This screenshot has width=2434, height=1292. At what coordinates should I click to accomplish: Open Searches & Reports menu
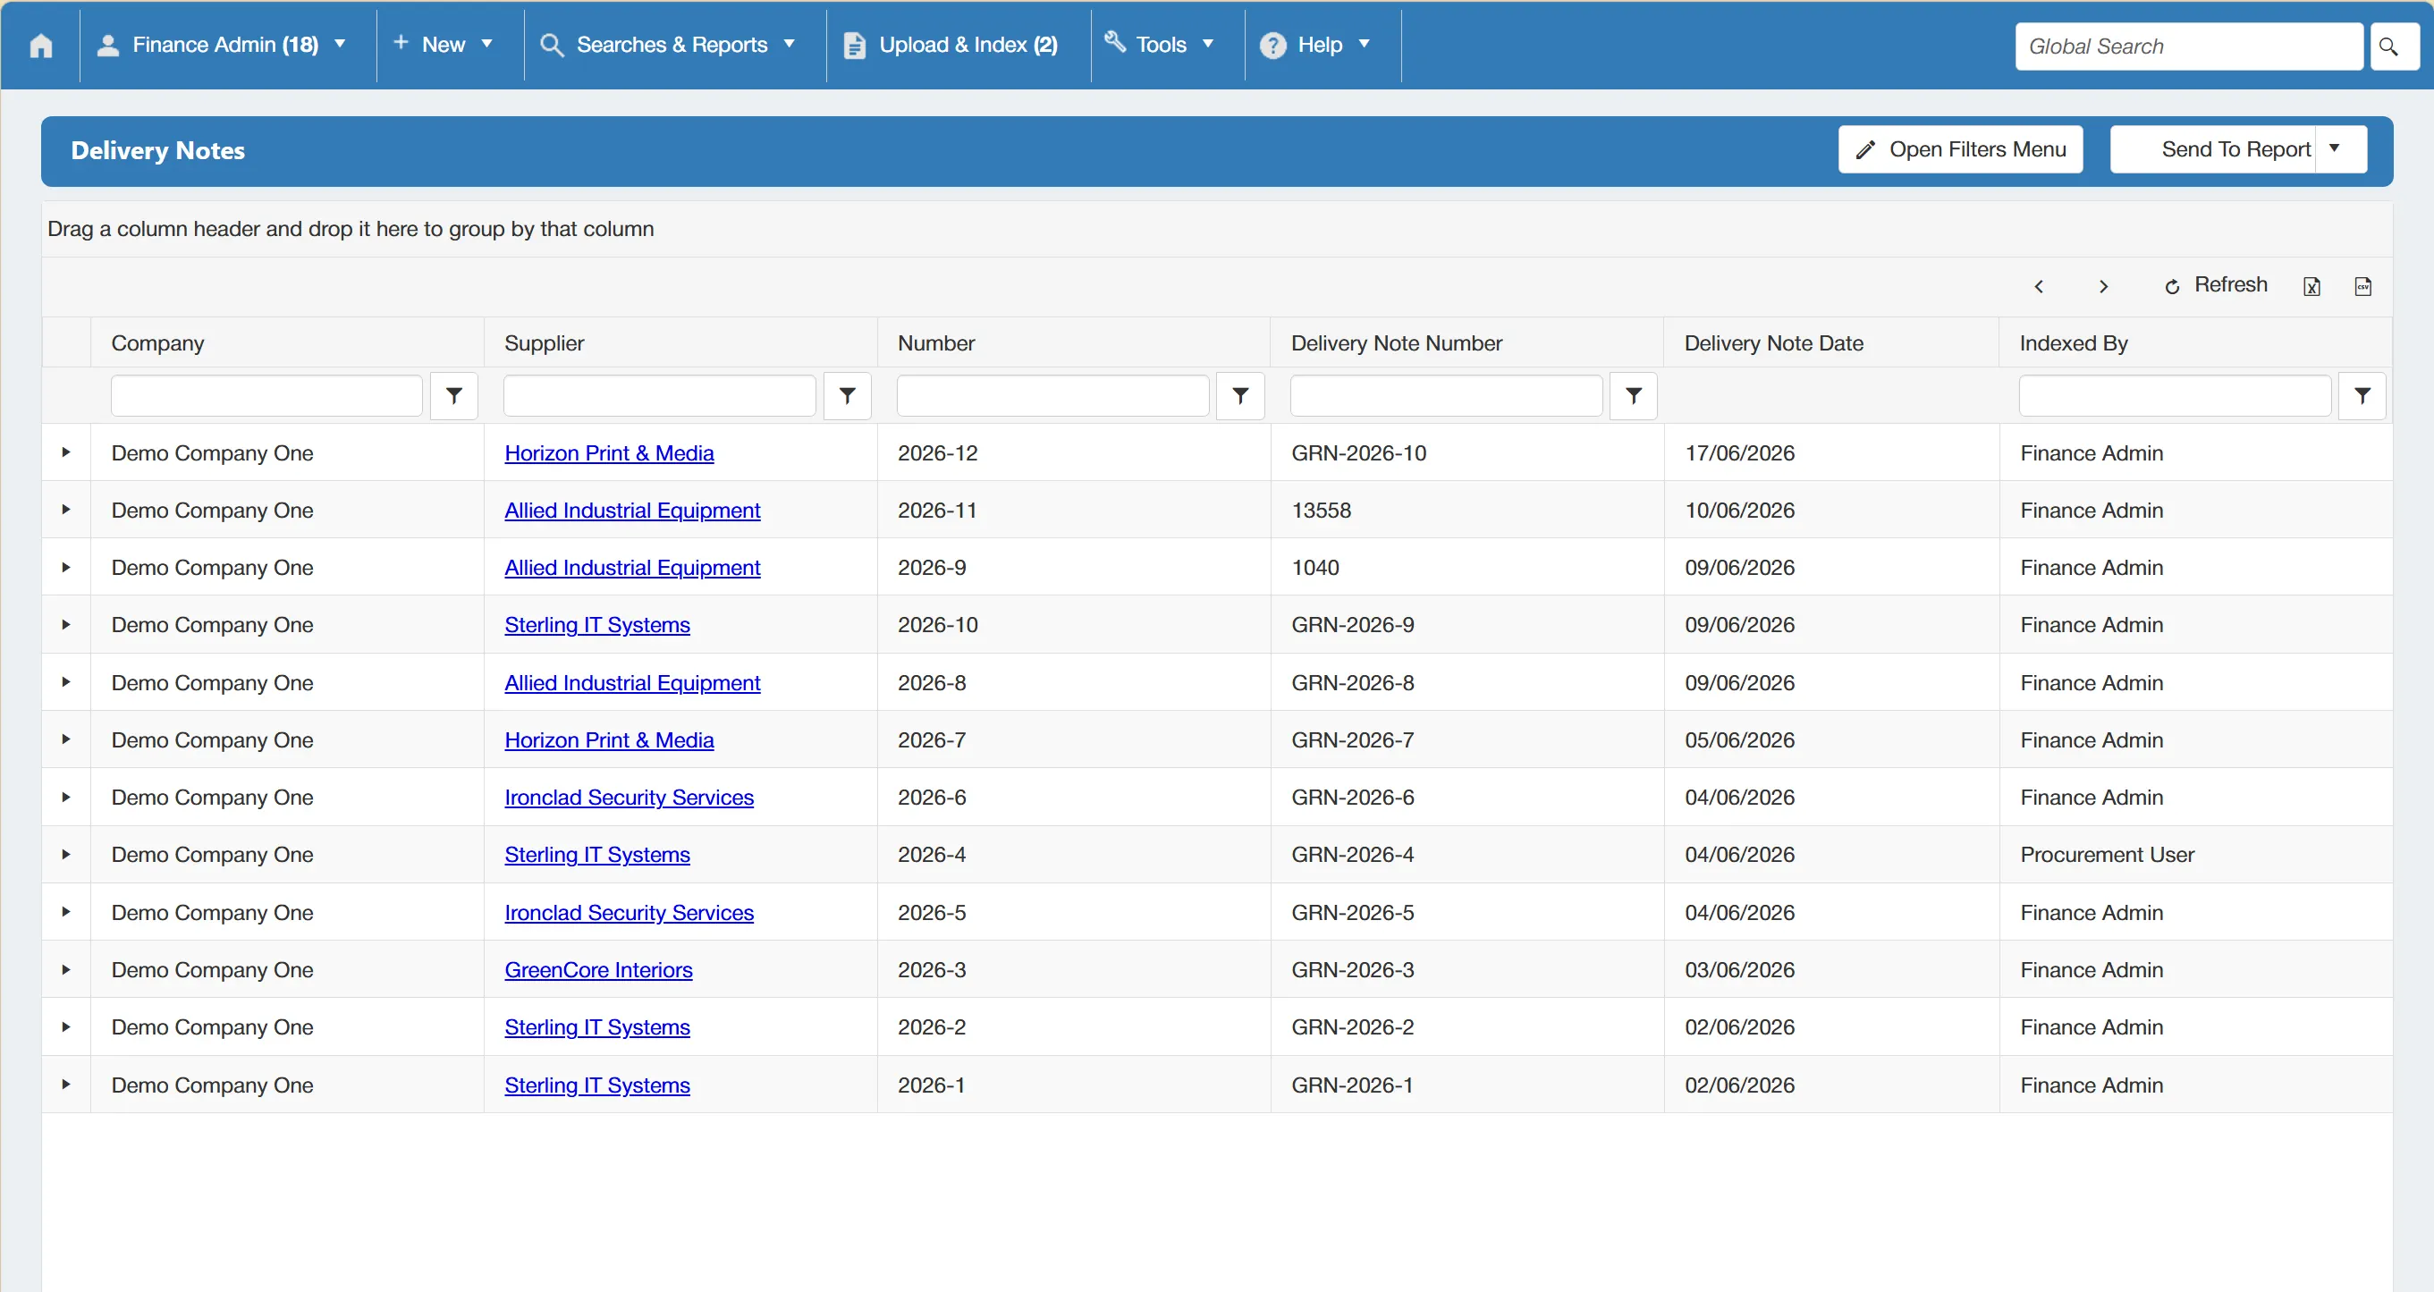[668, 45]
